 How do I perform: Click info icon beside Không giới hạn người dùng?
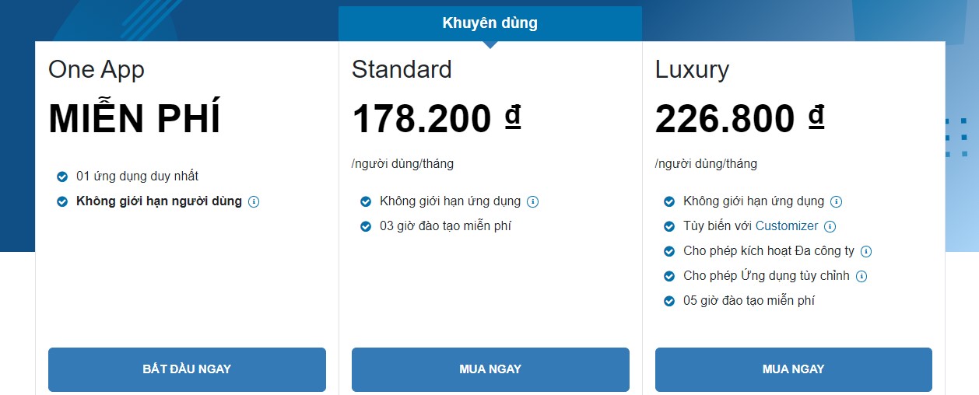pyautogui.click(x=254, y=201)
